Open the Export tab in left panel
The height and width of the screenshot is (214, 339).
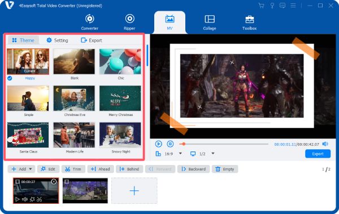click(91, 41)
